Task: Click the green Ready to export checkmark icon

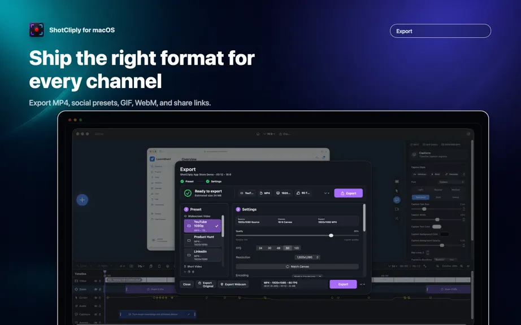Action: tap(188, 193)
